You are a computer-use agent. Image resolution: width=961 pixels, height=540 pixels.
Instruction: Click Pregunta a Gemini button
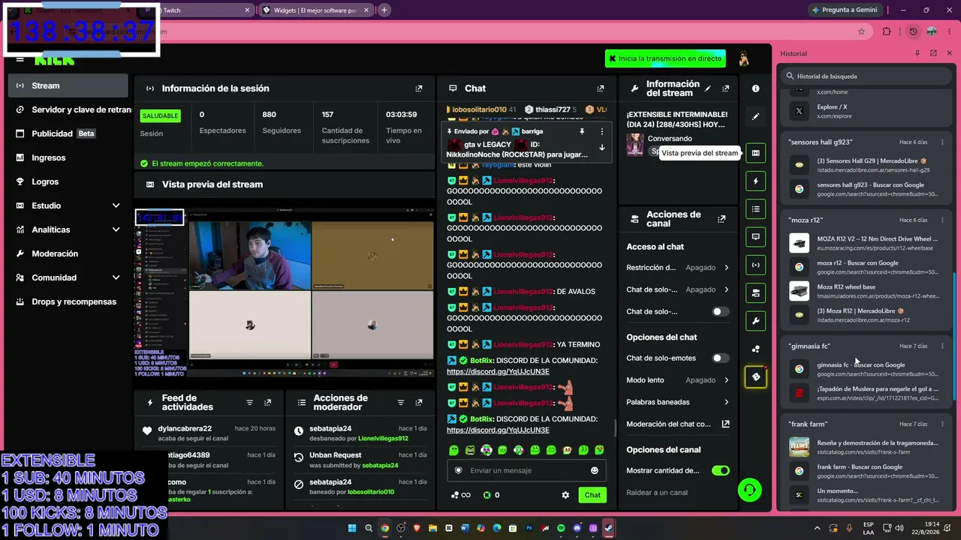844,10
